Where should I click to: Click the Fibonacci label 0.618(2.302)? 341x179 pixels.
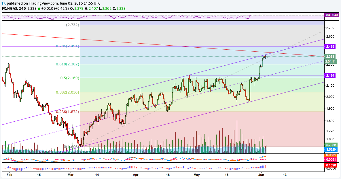tap(68, 64)
